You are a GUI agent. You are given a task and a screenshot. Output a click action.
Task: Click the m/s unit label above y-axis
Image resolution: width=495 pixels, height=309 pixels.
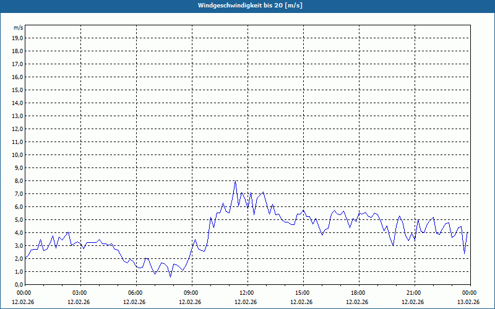pos(19,28)
